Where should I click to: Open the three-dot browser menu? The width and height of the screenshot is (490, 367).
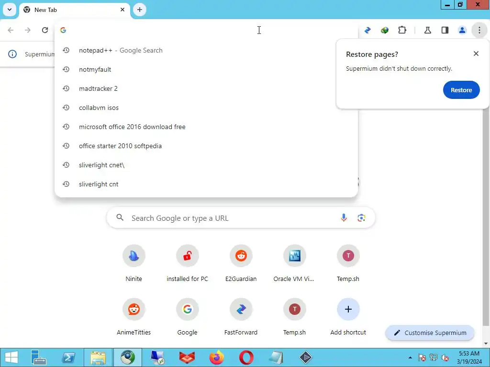tap(479, 30)
